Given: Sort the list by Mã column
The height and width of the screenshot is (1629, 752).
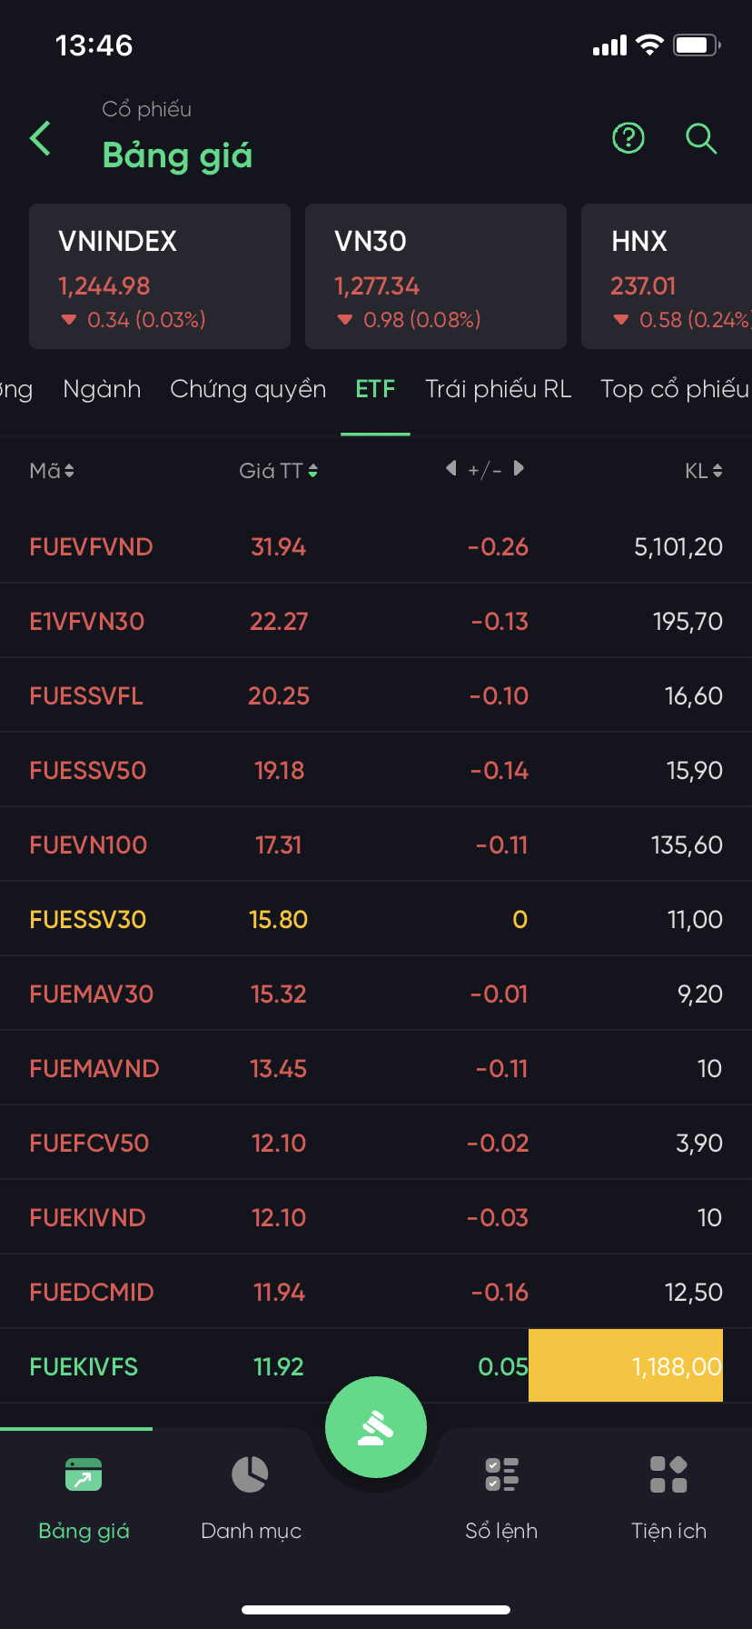Looking at the screenshot, I should coord(52,471).
